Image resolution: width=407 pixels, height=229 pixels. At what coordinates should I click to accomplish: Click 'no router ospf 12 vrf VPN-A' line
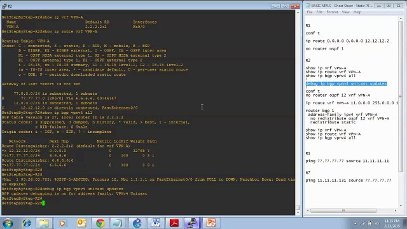pyautogui.click(x=338, y=95)
